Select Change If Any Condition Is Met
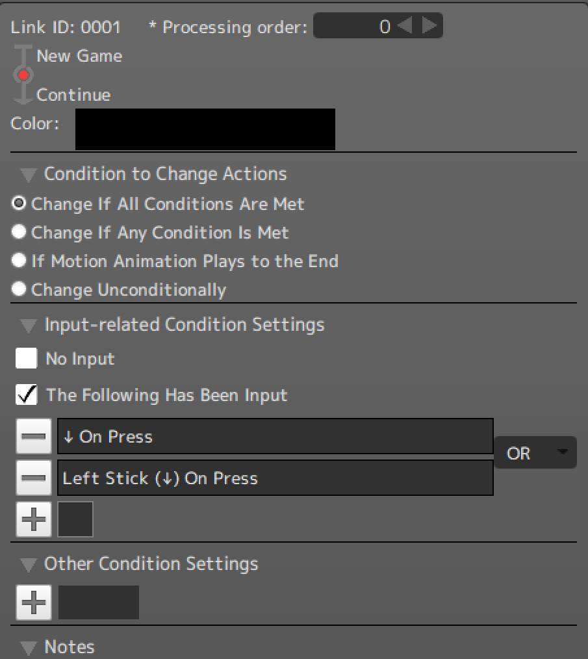The width and height of the screenshot is (588, 659). click(x=19, y=232)
